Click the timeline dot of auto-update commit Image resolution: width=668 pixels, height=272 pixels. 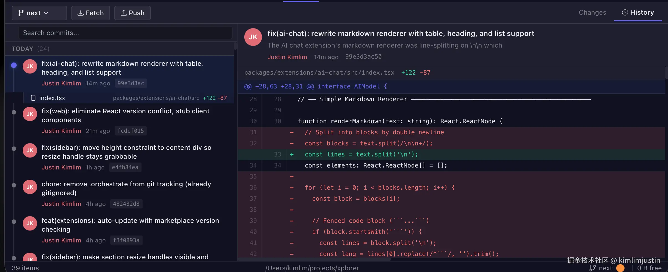pos(14,222)
